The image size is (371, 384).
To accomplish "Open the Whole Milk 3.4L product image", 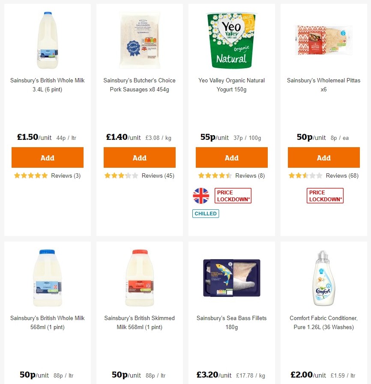I will pyautogui.click(x=47, y=40).
